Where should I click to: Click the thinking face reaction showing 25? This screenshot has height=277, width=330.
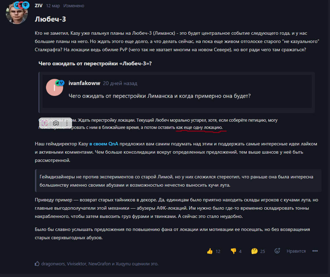point(255,251)
